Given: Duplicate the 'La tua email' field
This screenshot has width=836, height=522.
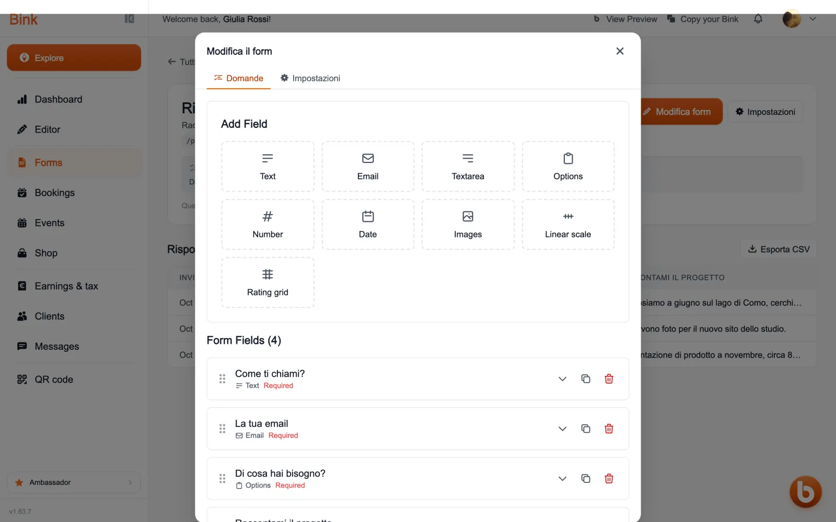Looking at the screenshot, I should (586, 429).
